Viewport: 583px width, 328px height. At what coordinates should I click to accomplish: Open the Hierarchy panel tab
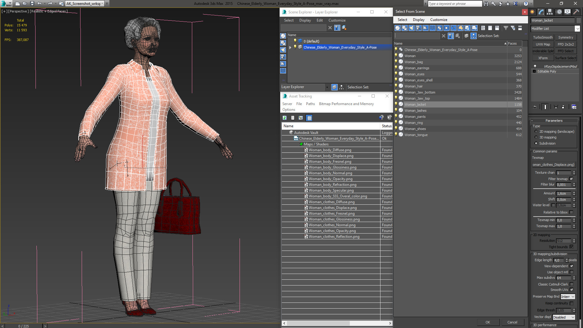550,12
